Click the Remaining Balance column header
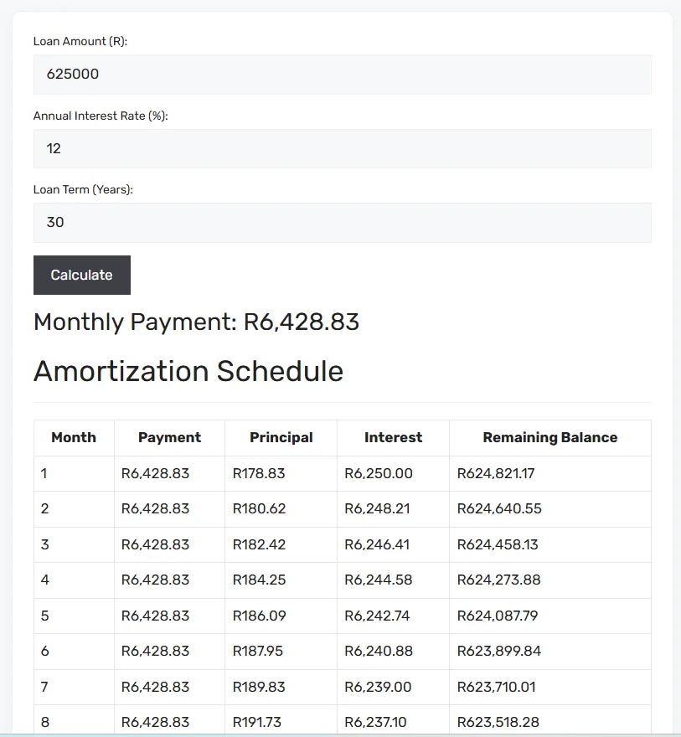Screen dimensions: 681x737 pos(550,437)
